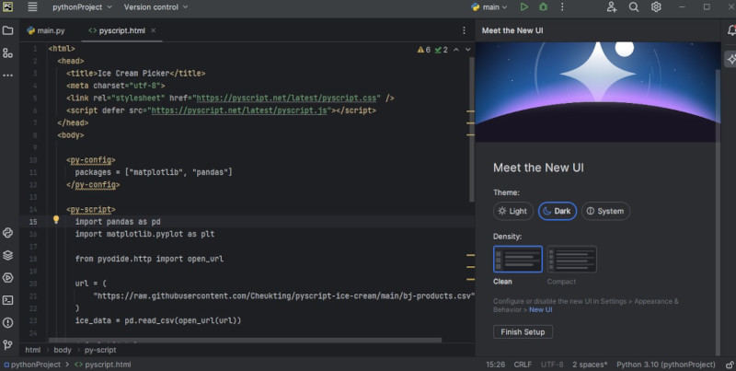Select the System theme option

coord(605,212)
